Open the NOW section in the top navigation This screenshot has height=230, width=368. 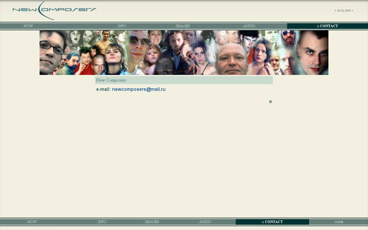click(28, 26)
